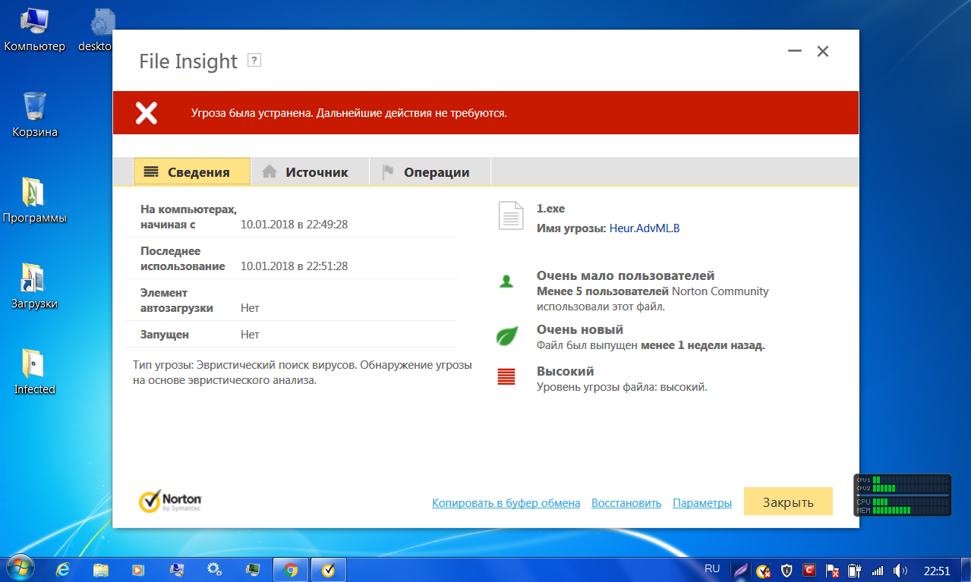Minimize the File Insight window
Viewport: 971px width, 582px height.
coord(795,52)
